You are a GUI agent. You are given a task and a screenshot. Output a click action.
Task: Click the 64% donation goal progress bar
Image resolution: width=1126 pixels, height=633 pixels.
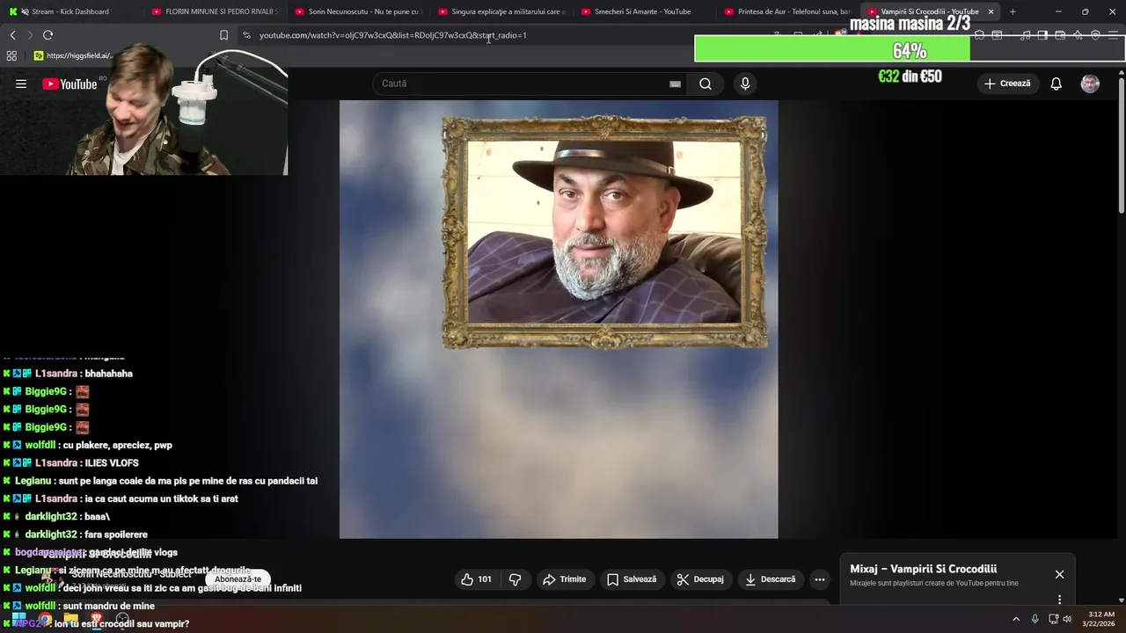(910, 49)
